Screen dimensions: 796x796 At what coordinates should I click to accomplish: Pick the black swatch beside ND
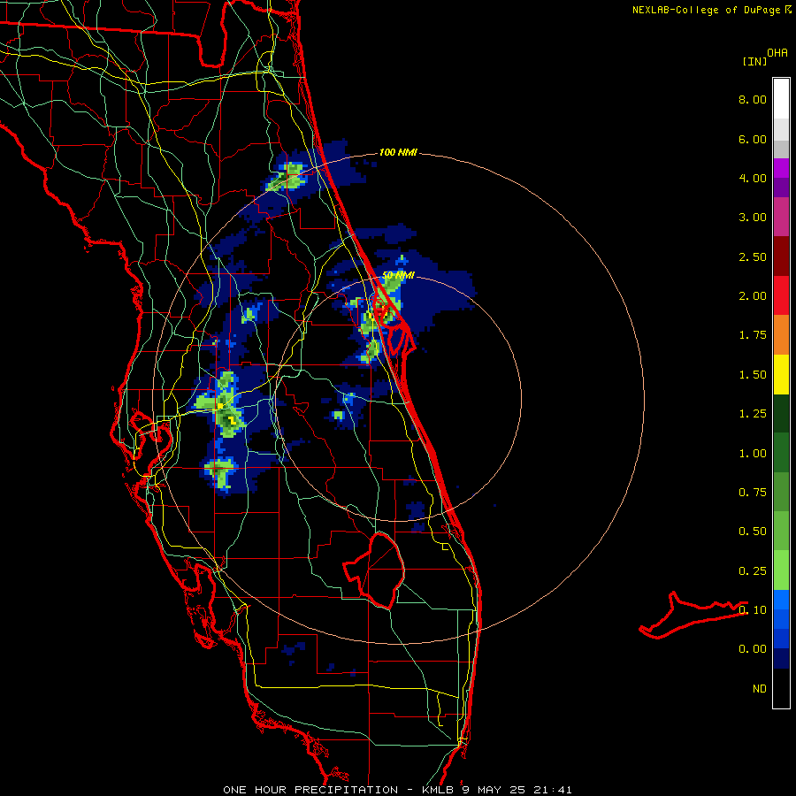[x=781, y=688]
